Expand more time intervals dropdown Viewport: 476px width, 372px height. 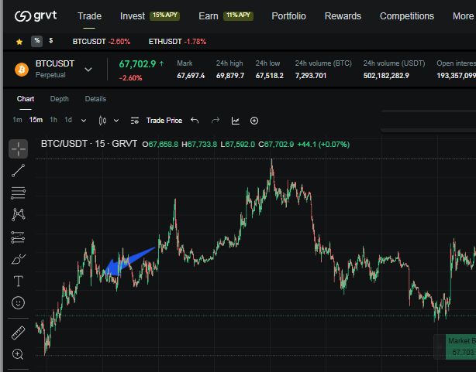tap(84, 121)
